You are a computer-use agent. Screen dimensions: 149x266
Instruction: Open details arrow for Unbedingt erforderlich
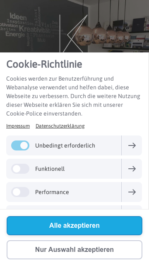pyautogui.click(x=132, y=145)
